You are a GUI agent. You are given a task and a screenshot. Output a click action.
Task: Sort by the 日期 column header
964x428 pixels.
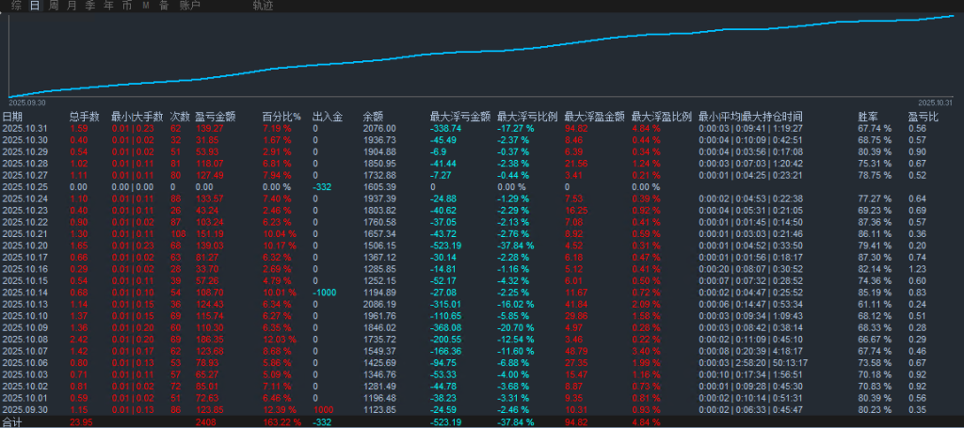pos(12,117)
